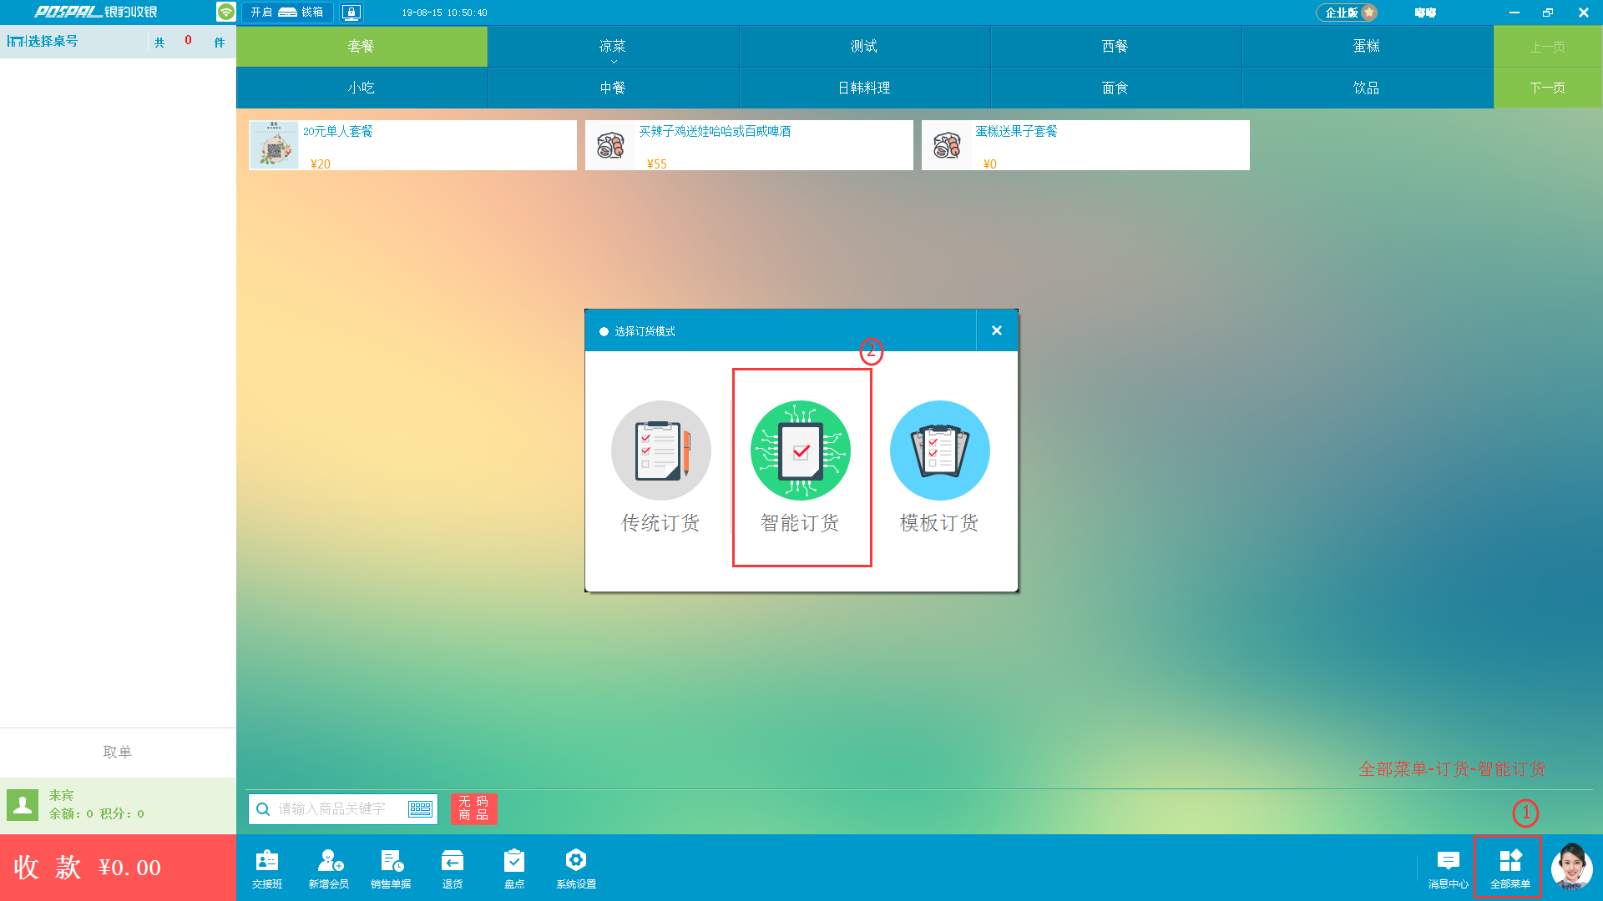Select the 20元单人套餐 product card
The image size is (1603, 901).
point(412,145)
